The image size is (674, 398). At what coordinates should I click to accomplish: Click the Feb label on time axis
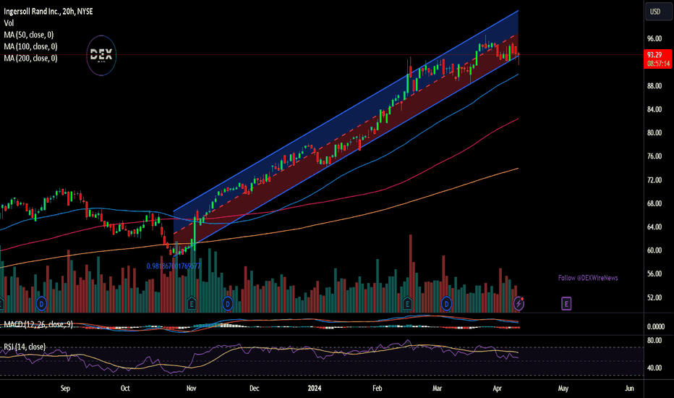[377, 388]
